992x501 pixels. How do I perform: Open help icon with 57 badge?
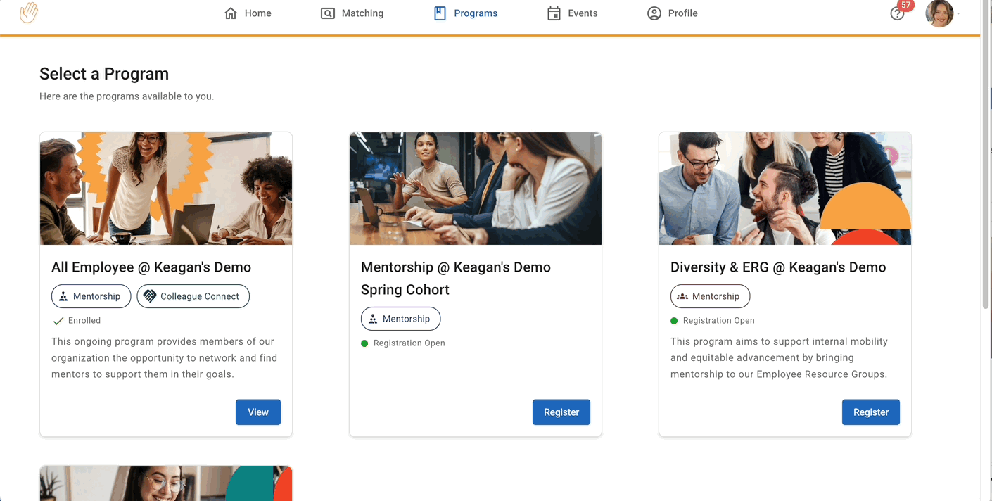click(897, 13)
